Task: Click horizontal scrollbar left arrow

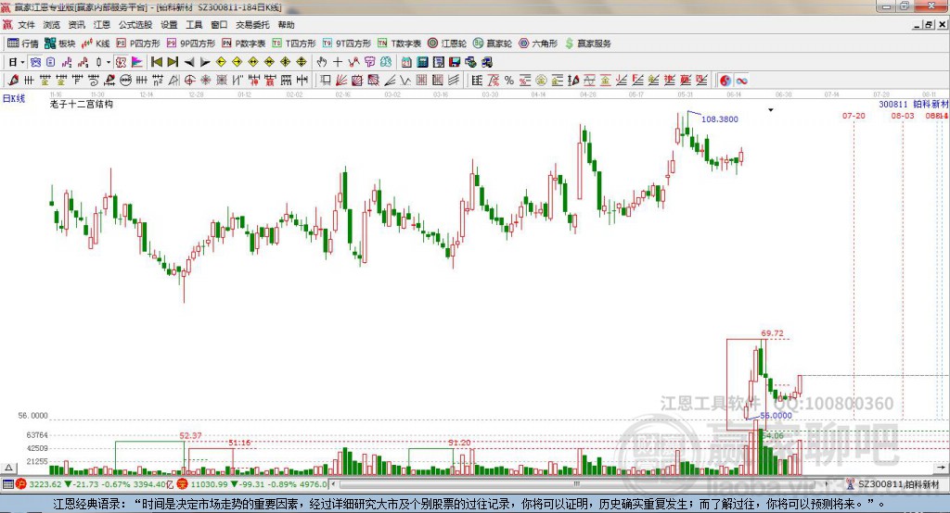Action: click(x=334, y=484)
